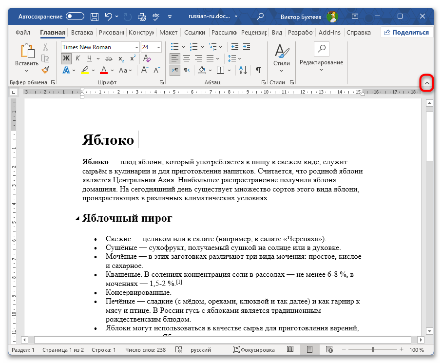Click Число слов: 238 word count
442x363 pixels.
pos(145,350)
